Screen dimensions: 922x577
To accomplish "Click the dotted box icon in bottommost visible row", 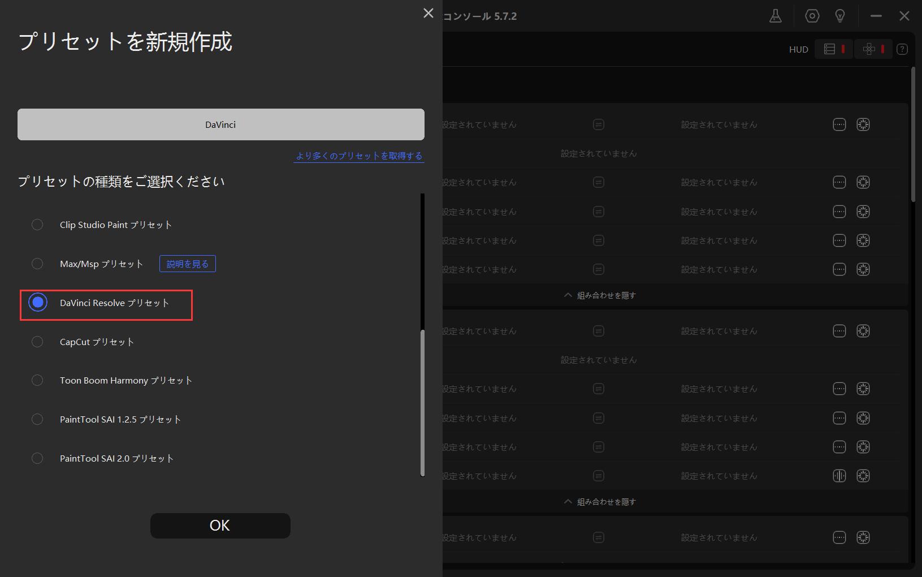I will pyautogui.click(x=839, y=537).
